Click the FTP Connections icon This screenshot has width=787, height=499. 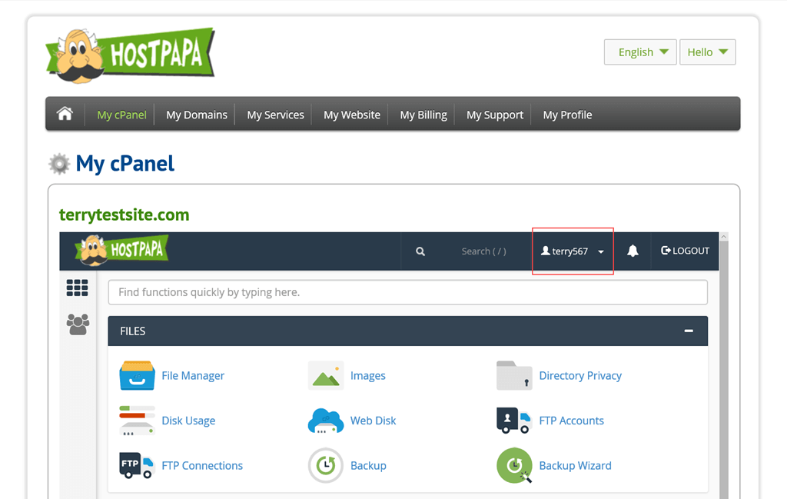pos(137,465)
